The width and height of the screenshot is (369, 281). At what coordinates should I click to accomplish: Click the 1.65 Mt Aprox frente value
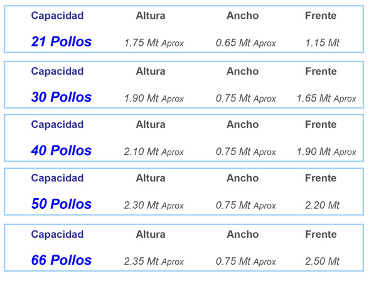click(326, 98)
